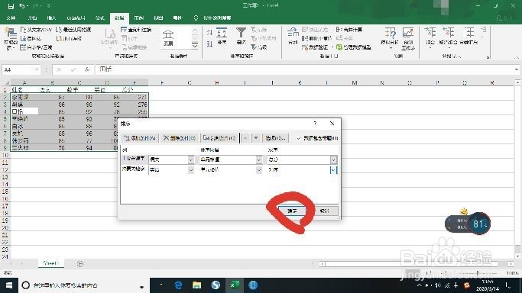Viewport: 522px width, 293px height.
Task: Open secondary key 'Sort On' dropdown
Action: pos(259,169)
